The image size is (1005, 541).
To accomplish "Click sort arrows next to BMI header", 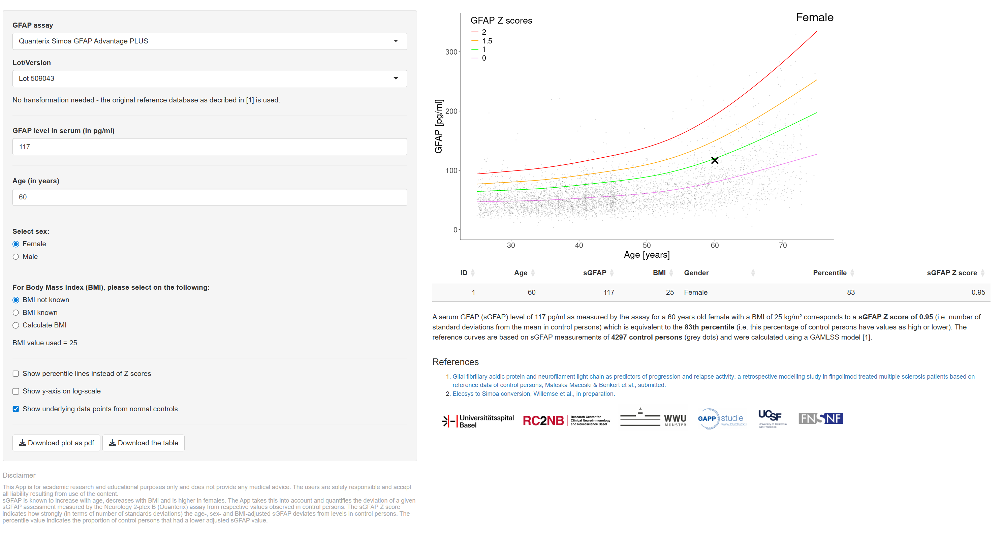I will click(671, 273).
